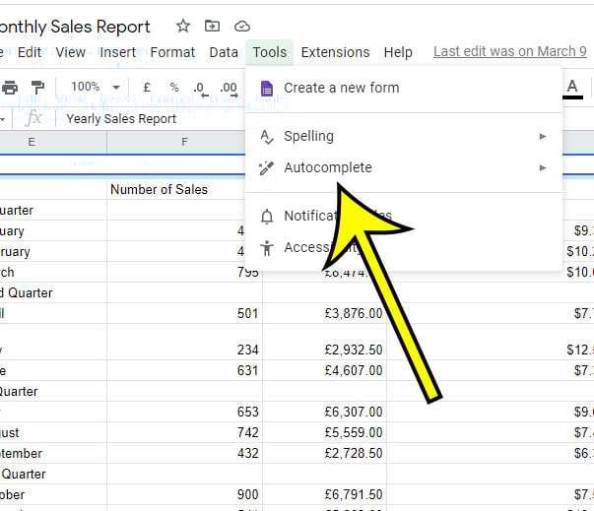Select the £6,307.00 cell
The image size is (594, 511).
(325, 412)
